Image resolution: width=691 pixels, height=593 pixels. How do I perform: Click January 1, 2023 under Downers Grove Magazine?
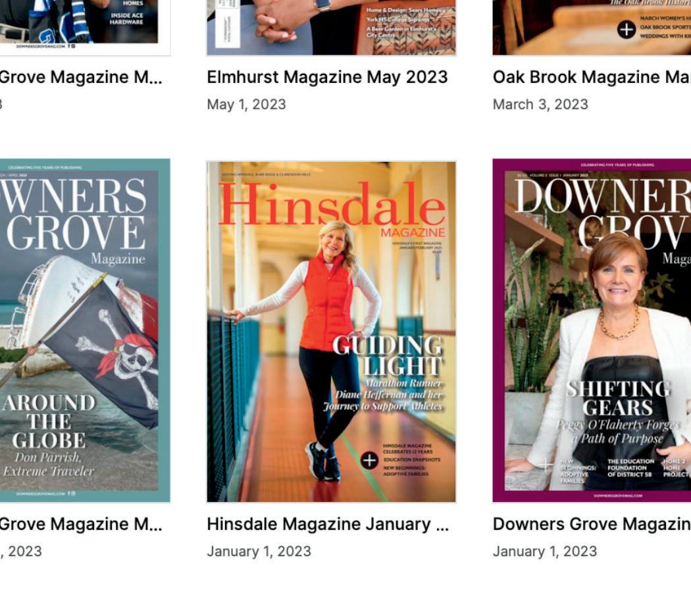[x=545, y=552]
